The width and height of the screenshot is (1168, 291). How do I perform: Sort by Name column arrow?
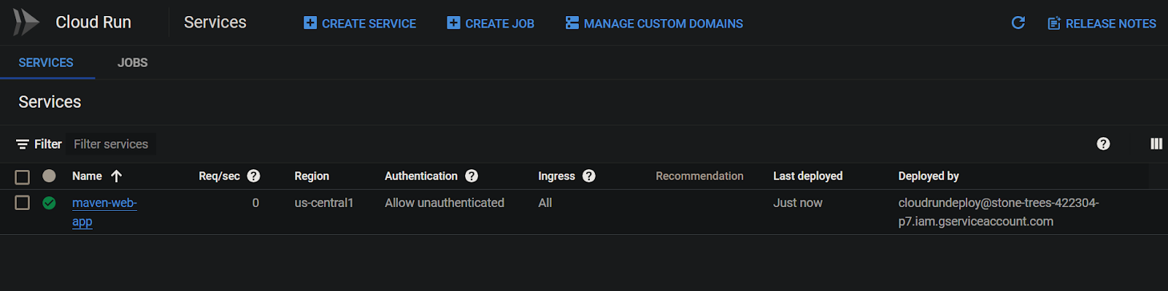[116, 176]
